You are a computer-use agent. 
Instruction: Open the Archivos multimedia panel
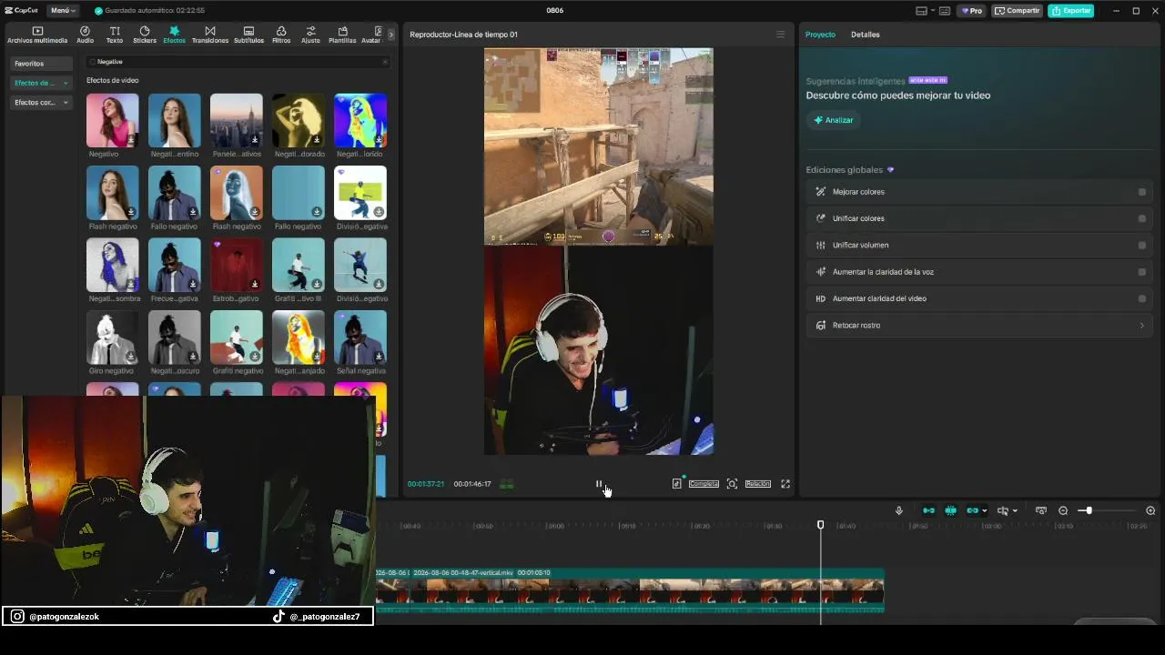pos(37,35)
